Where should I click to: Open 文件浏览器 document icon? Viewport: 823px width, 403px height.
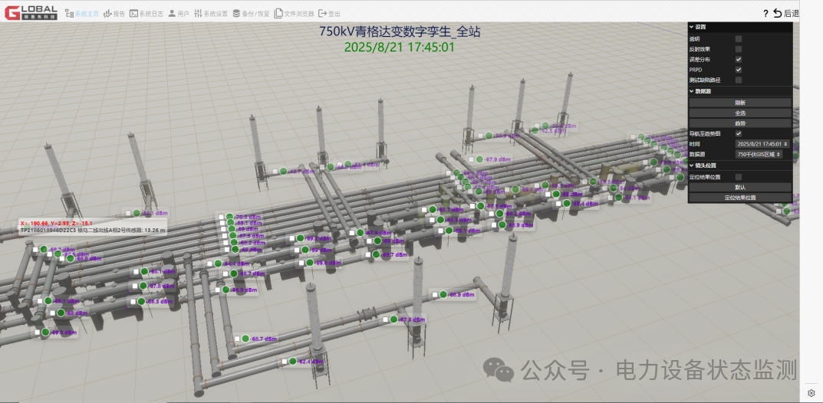click(x=278, y=14)
